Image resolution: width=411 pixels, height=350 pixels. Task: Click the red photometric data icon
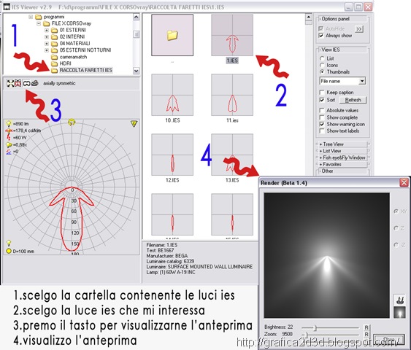(18, 84)
